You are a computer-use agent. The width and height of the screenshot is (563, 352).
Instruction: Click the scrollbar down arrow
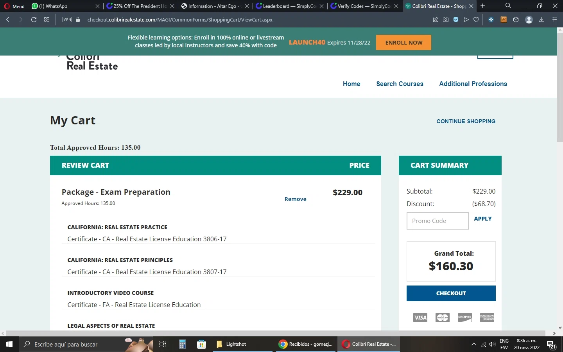click(x=560, y=328)
